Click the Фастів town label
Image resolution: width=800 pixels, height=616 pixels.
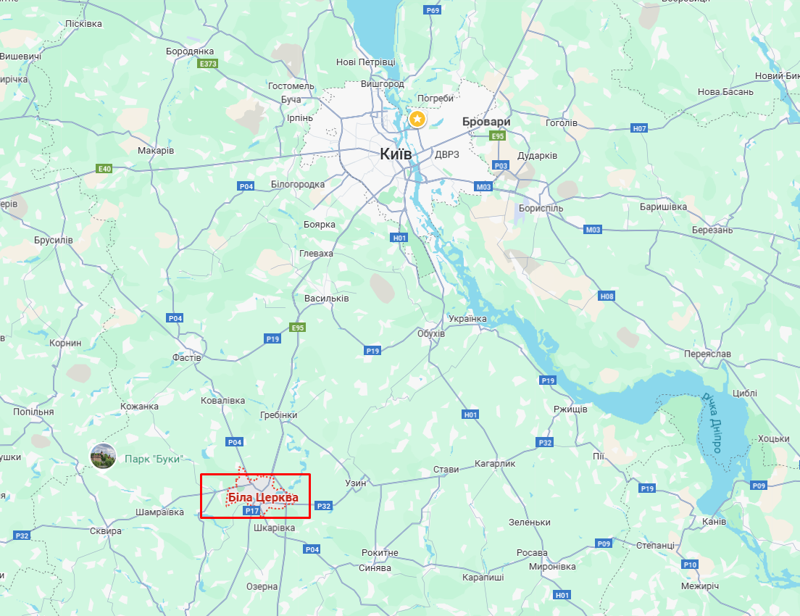[187, 357]
